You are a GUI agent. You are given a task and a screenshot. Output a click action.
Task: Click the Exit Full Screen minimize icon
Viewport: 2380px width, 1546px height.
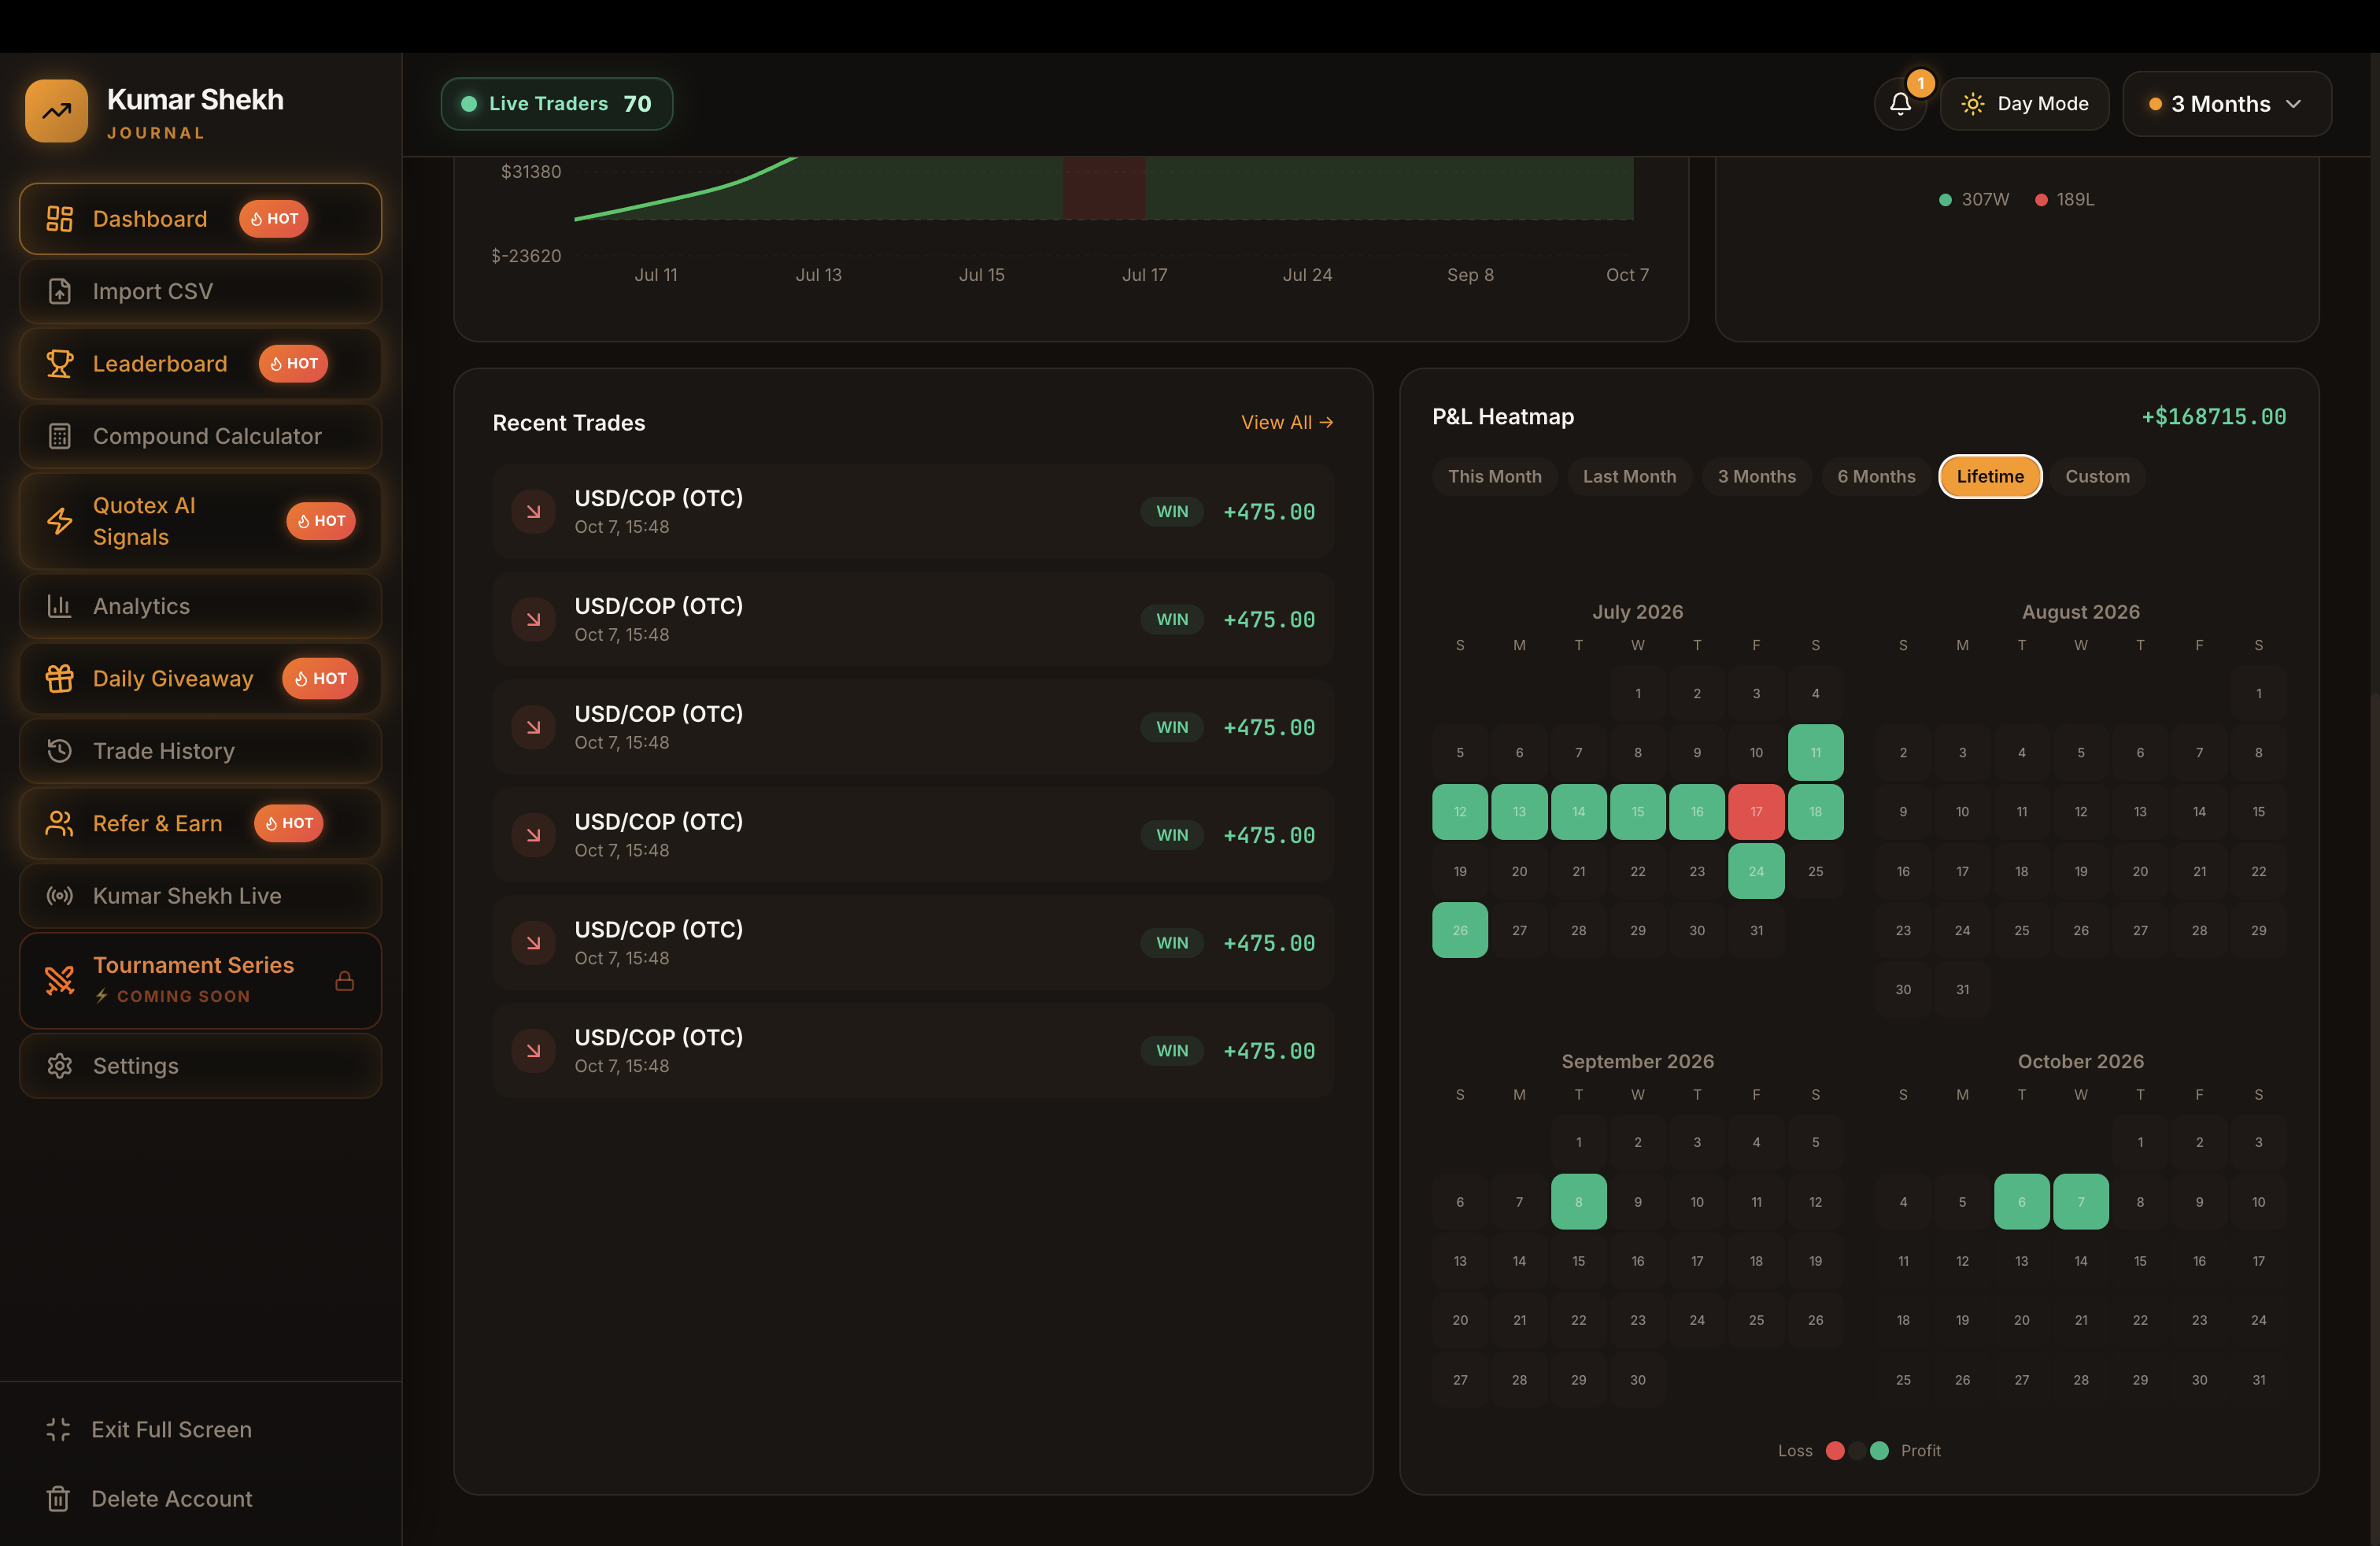point(58,1430)
